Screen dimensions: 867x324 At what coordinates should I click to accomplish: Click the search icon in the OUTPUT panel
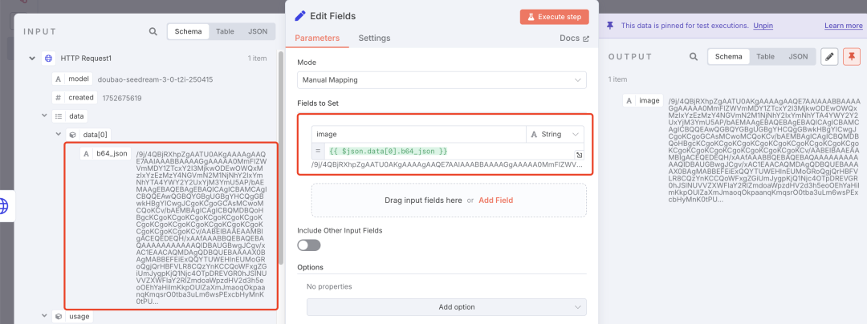694,57
